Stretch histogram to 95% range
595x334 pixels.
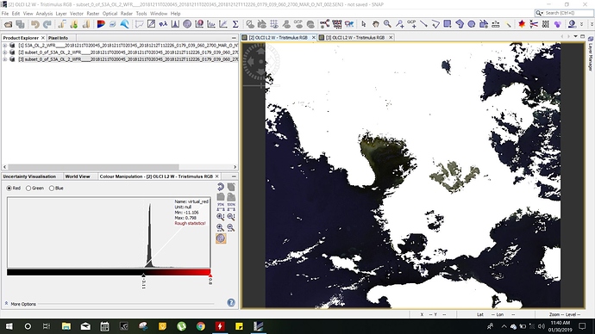click(x=221, y=207)
